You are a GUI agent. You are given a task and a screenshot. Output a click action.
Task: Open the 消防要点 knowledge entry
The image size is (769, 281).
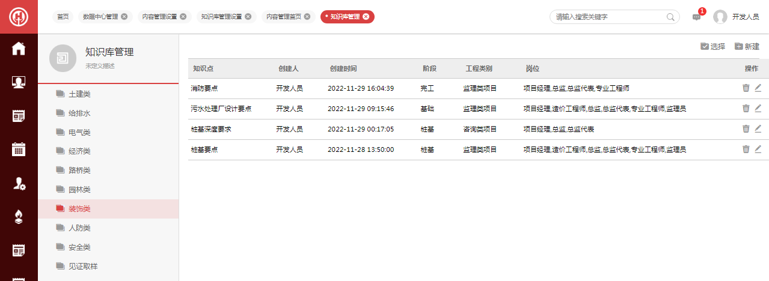click(x=204, y=88)
